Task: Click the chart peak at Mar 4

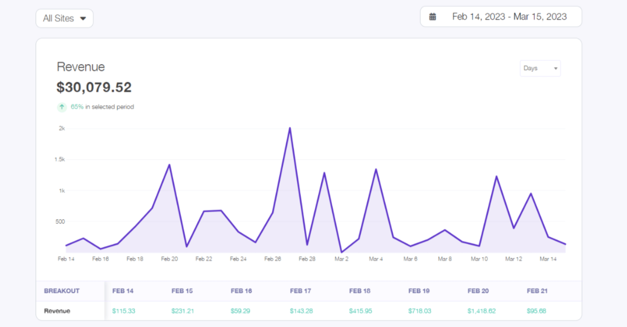Action: [376, 169]
